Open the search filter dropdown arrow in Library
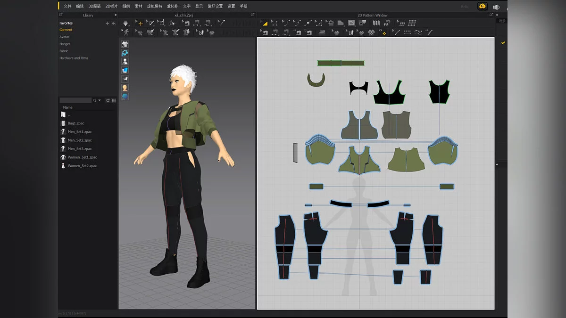Viewport: 566px width, 318px height. 100,100
